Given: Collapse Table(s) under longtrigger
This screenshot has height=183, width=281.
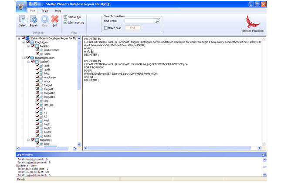Looking at the screenshot, I should [28, 47].
